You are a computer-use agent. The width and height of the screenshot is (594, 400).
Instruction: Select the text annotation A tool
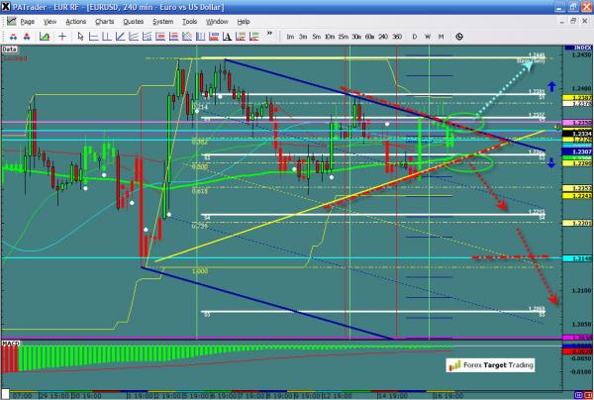[x=212, y=37]
